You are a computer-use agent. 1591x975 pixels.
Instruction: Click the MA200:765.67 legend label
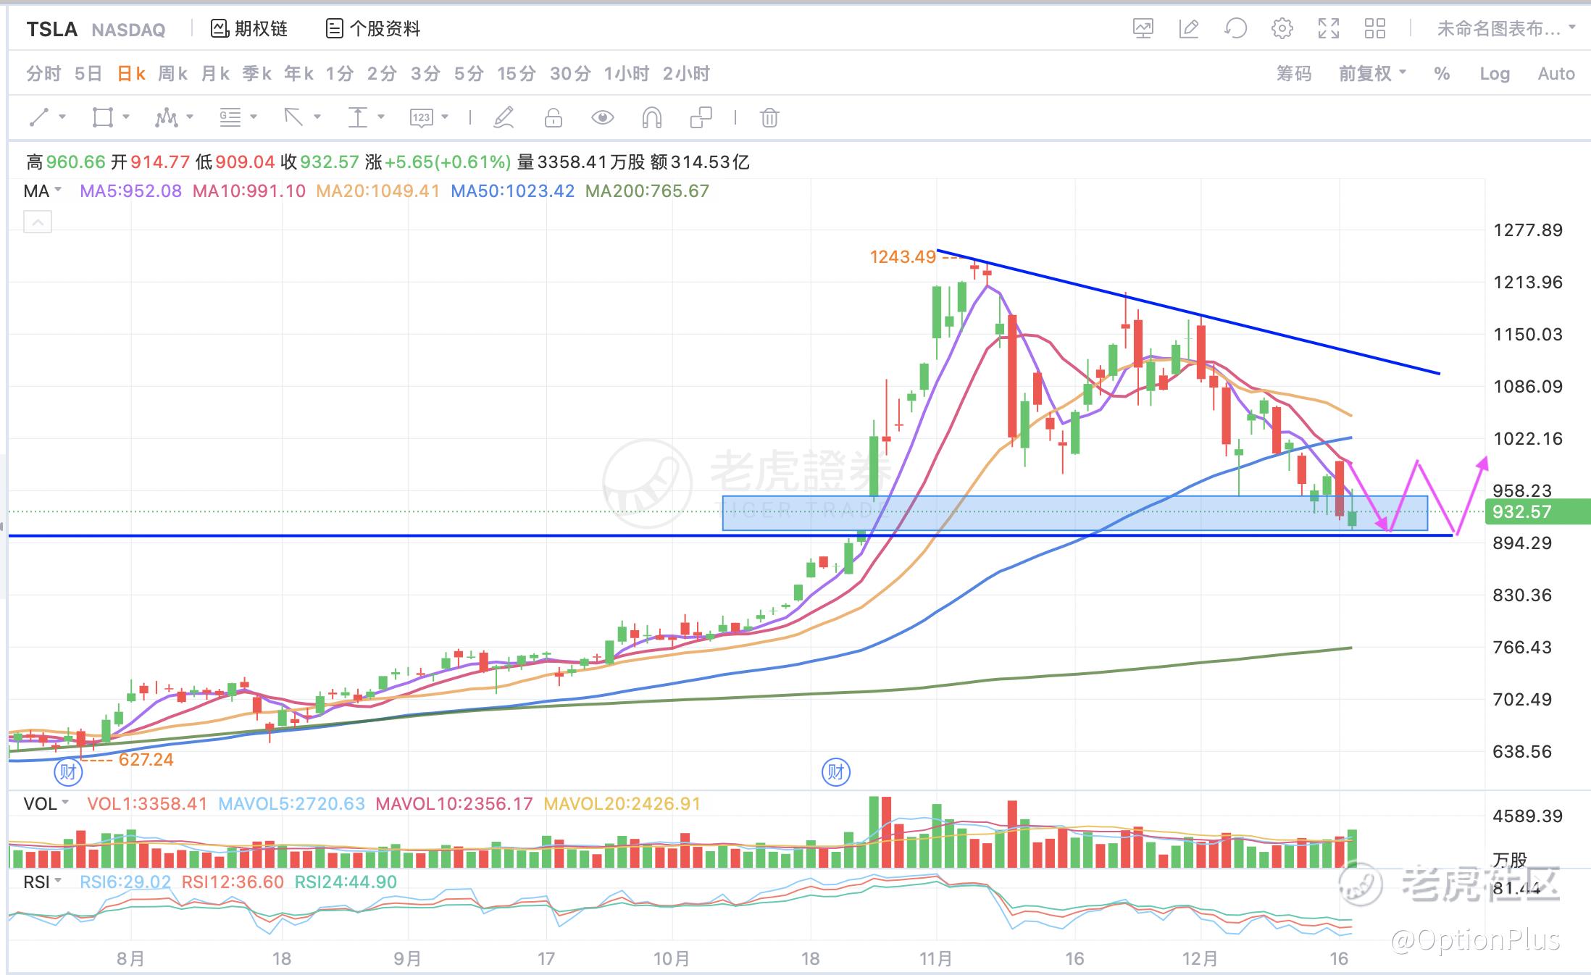coord(647,191)
